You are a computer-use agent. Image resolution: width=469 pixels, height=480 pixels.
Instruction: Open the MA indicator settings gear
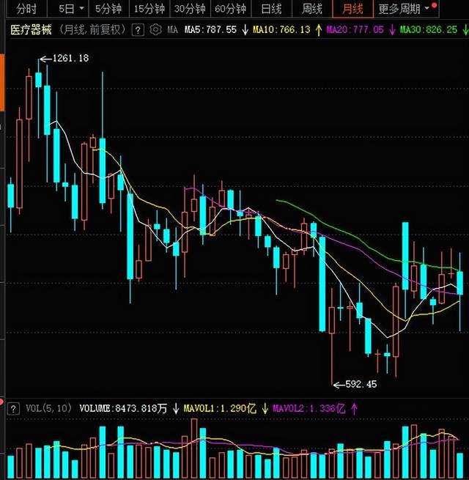pyautogui.click(x=155, y=30)
